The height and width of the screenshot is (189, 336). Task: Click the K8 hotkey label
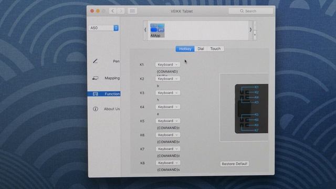click(142, 163)
